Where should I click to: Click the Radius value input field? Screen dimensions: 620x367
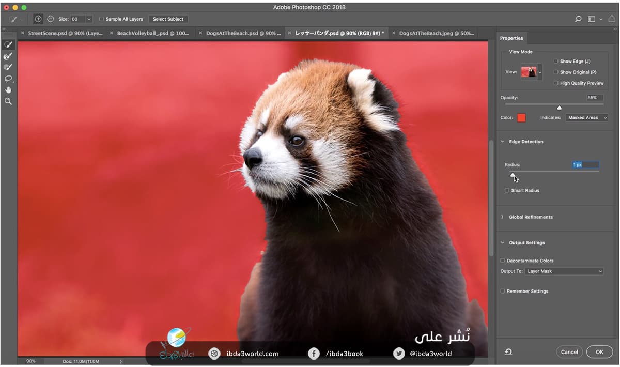(585, 165)
